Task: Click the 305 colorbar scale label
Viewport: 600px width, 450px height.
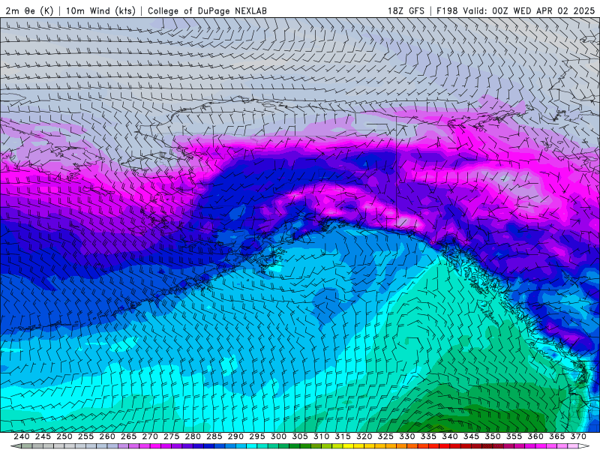Action: click(x=300, y=436)
